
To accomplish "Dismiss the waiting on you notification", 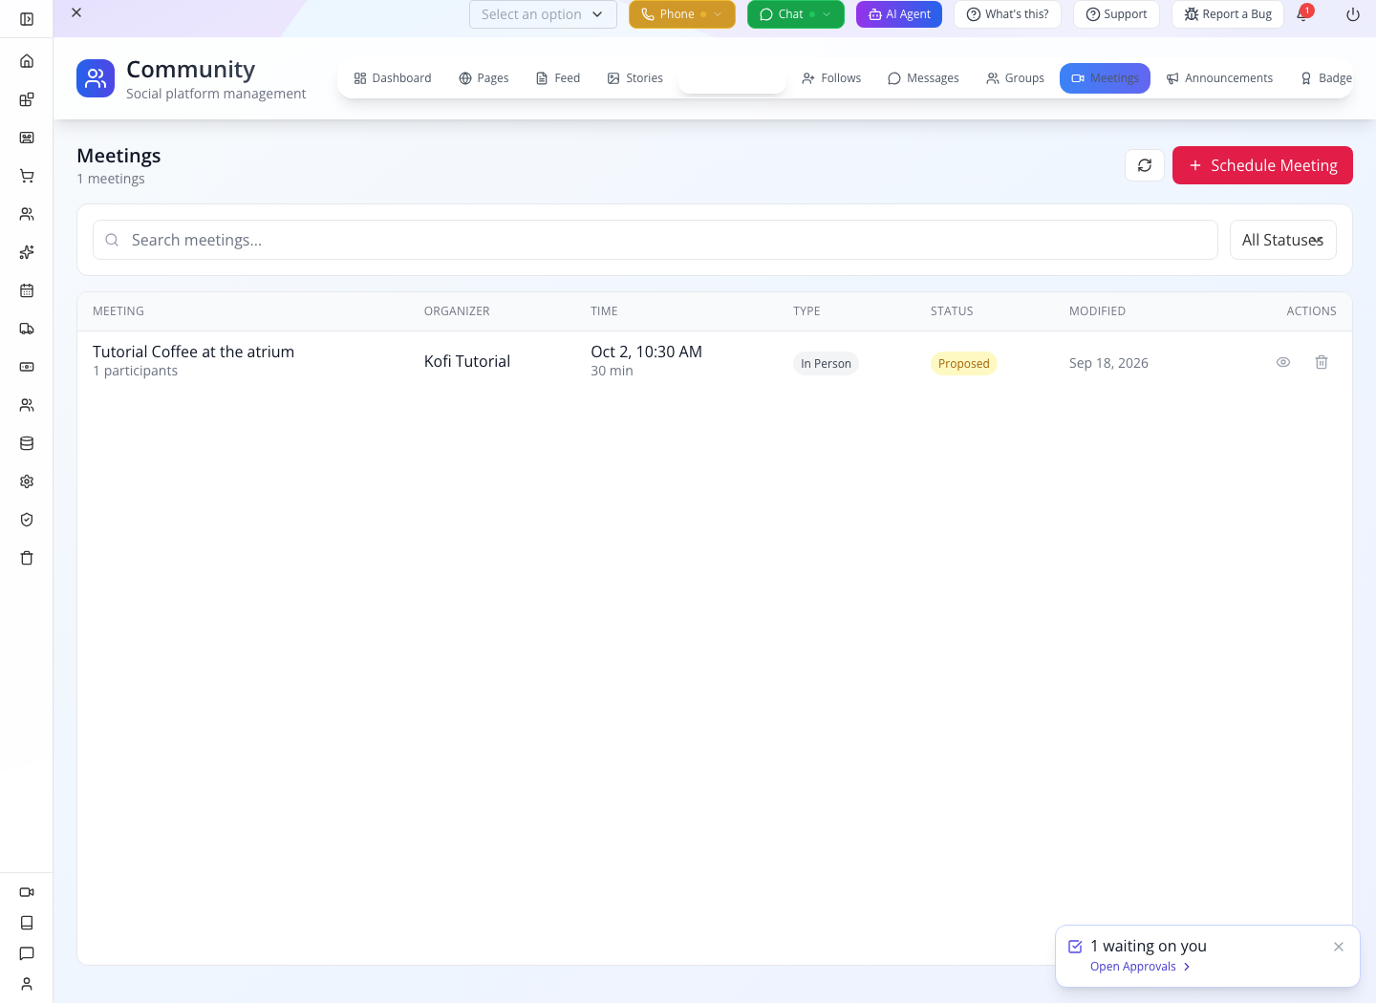I will click(x=1339, y=947).
